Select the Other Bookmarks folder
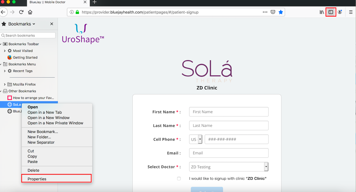Screen dimensions: 356x192 [x=22, y=91]
